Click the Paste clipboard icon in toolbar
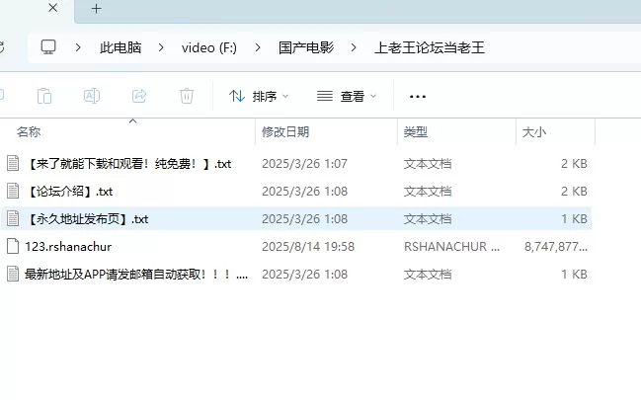641x400 pixels. pos(44,97)
